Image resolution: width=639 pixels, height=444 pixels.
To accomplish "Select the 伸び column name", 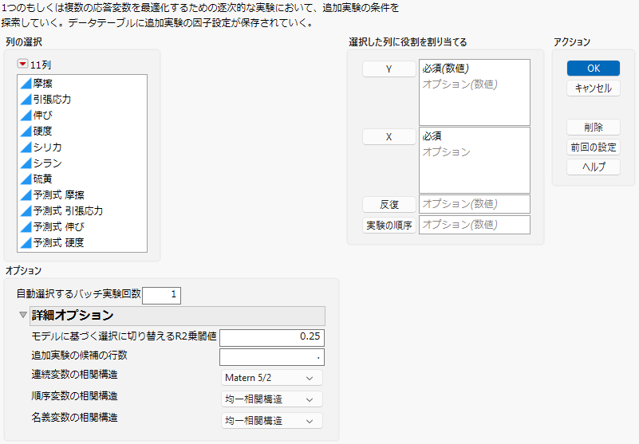I will click(x=43, y=116).
